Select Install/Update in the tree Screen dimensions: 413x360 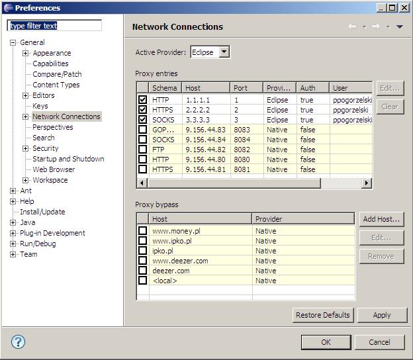pyautogui.click(x=42, y=212)
